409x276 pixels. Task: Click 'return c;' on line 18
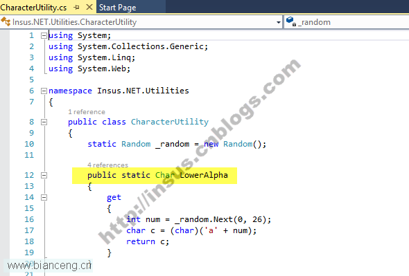tap(148, 241)
